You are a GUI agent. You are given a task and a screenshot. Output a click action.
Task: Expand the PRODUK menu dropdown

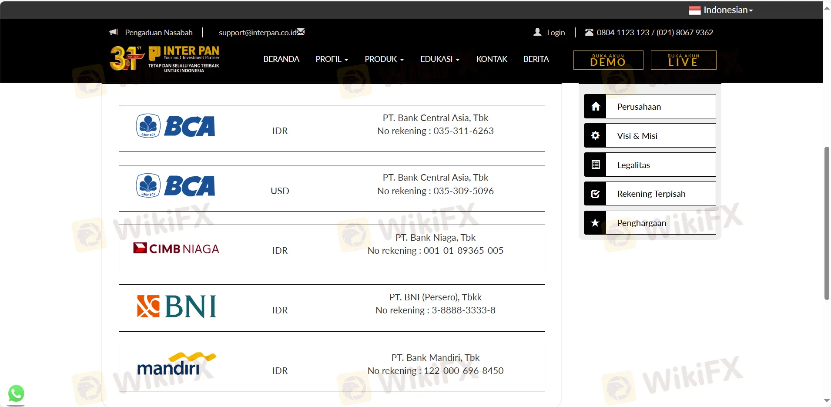point(384,59)
